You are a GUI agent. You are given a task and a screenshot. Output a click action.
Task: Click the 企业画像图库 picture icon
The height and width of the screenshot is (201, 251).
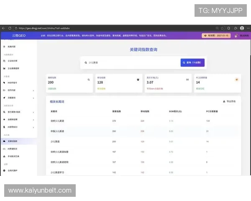[4, 68]
